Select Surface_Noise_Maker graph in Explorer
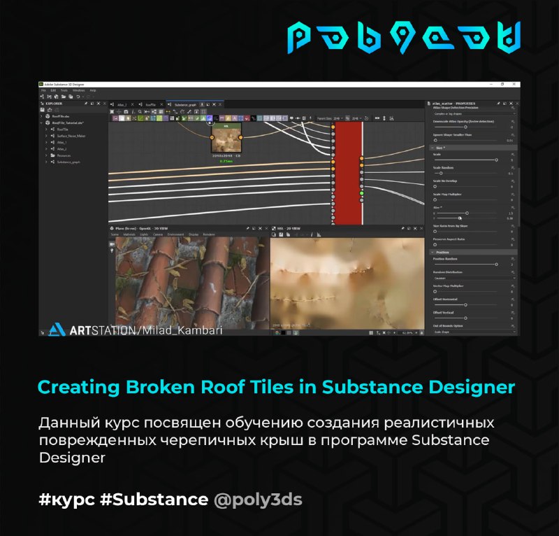 (71, 136)
